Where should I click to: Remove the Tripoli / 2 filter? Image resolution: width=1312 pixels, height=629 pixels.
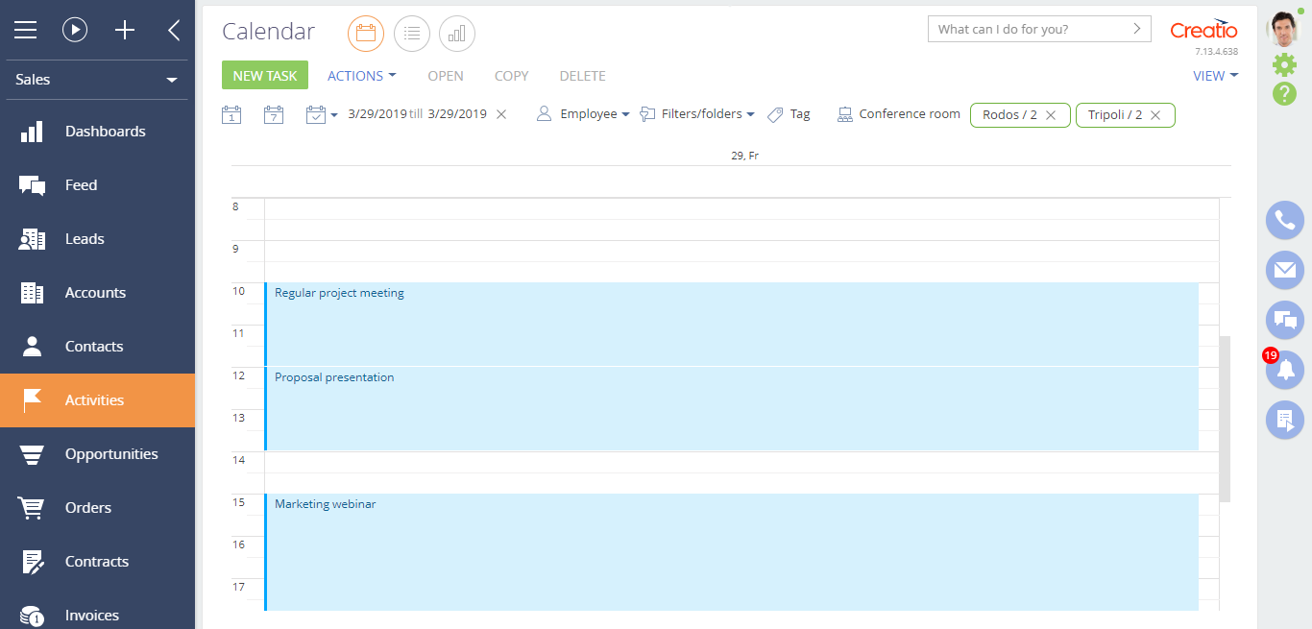pos(1155,115)
